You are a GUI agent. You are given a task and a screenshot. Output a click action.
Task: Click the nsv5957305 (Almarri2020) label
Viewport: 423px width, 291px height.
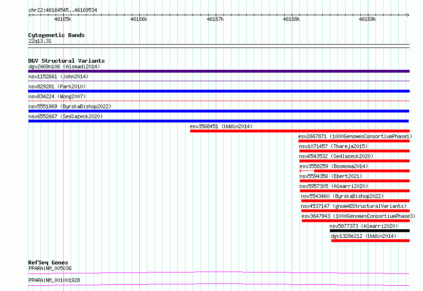coord(334,186)
